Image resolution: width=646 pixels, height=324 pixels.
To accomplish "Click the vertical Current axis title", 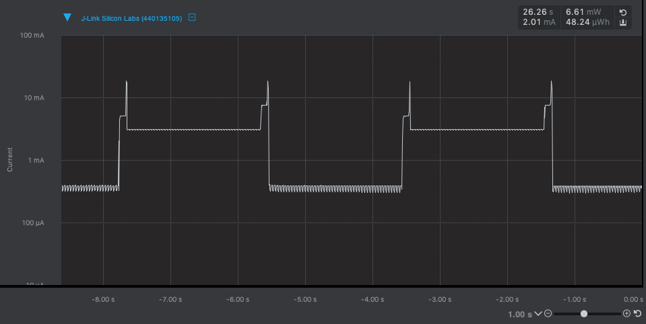I will click(x=10, y=159).
